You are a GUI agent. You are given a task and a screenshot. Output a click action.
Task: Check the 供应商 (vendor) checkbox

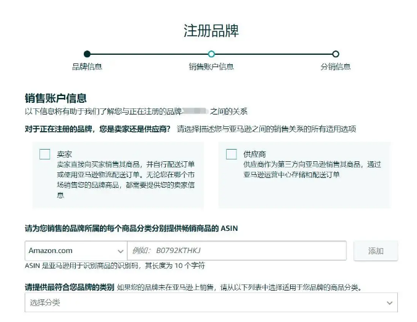pyautogui.click(x=231, y=154)
